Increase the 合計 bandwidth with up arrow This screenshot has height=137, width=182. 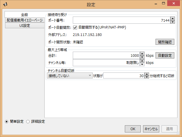click(142, 54)
